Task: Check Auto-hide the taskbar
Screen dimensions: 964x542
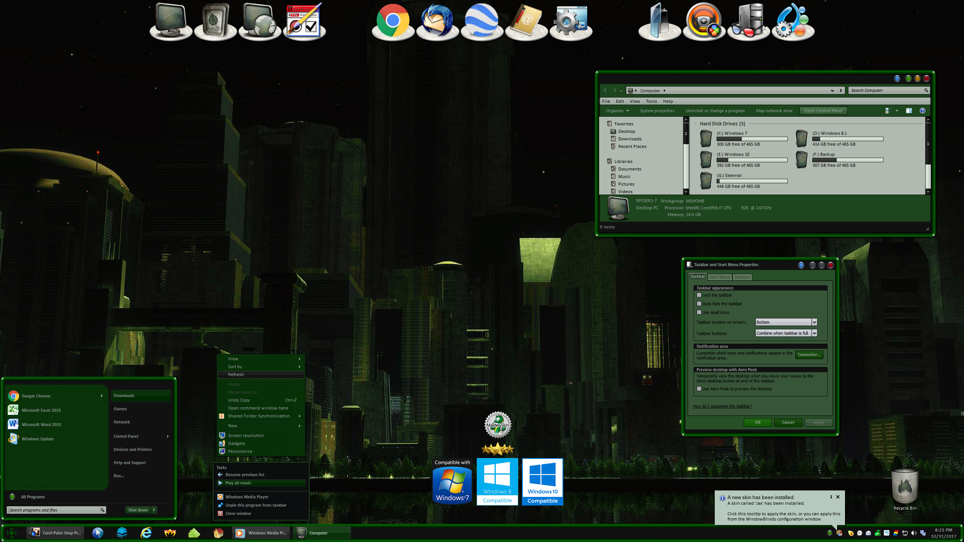Action: click(x=699, y=304)
